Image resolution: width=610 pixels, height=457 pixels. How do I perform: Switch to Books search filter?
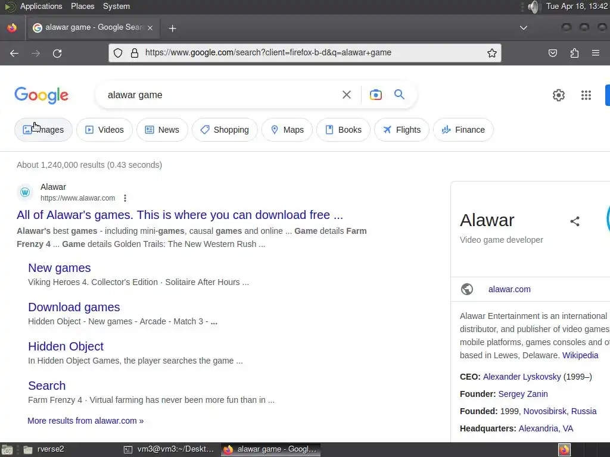point(343,130)
